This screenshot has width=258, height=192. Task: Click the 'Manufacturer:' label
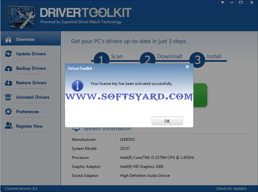pyautogui.click(x=84, y=140)
